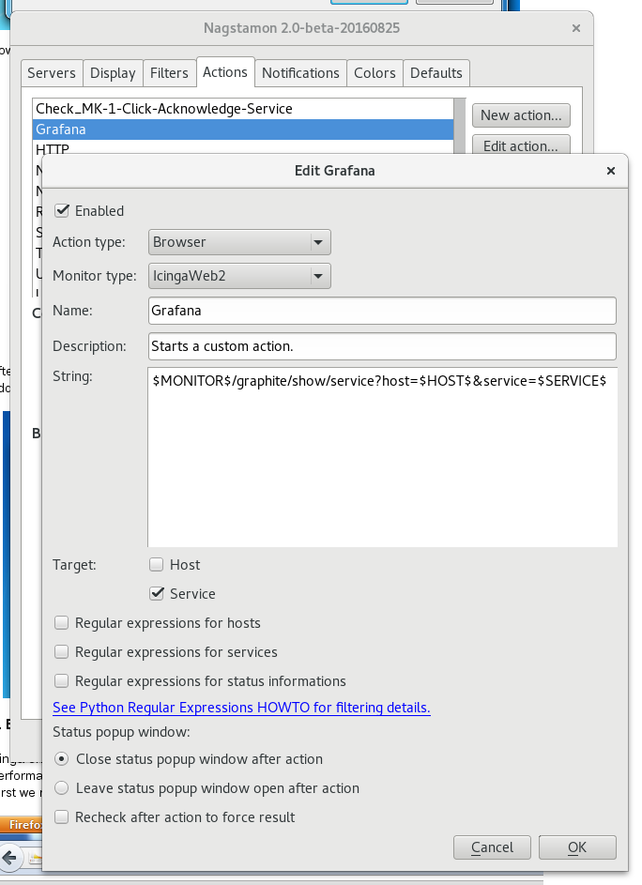Click Firefox back arrow in the taskbar area
This screenshot has width=642, height=885.
coord(9,858)
